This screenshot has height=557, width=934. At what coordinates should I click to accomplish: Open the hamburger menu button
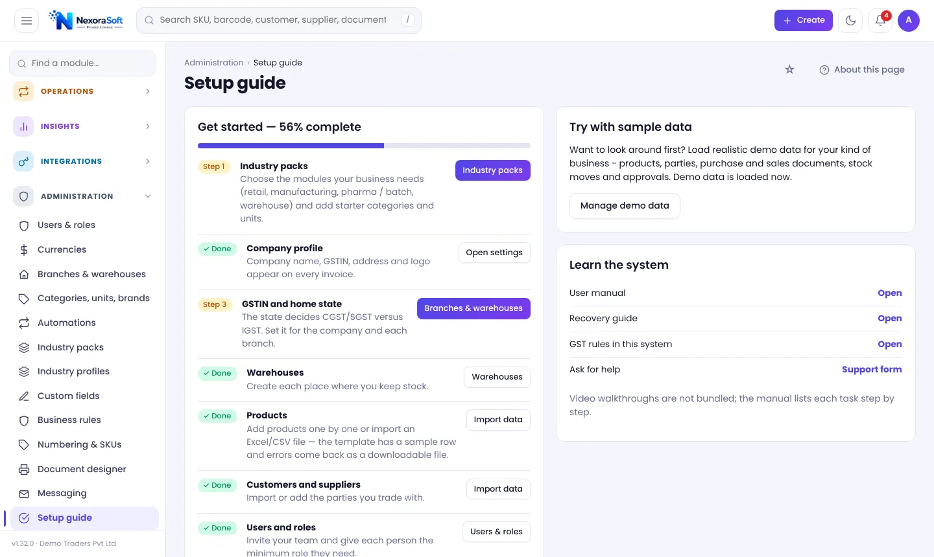[x=27, y=21]
